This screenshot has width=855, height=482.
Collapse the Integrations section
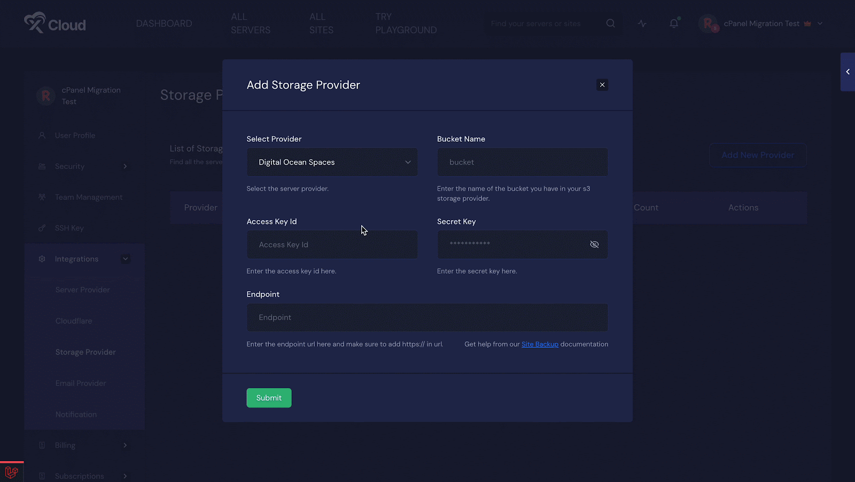point(125,259)
